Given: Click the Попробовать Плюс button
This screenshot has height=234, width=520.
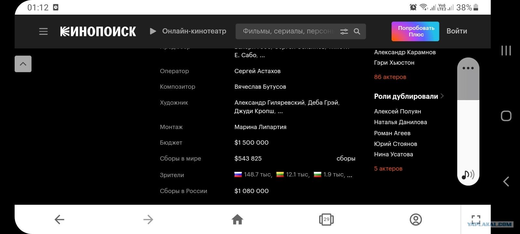Looking at the screenshot, I should pyautogui.click(x=415, y=31).
